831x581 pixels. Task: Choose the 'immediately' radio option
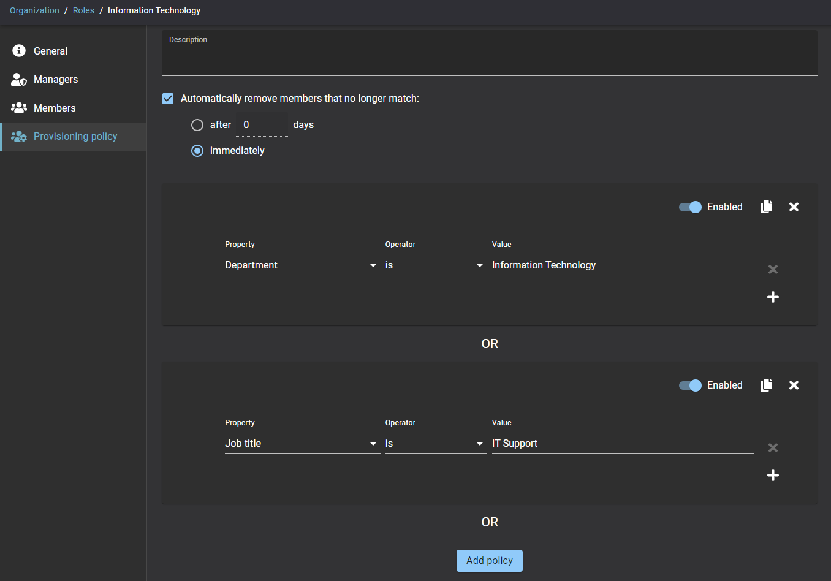click(197, 151)
